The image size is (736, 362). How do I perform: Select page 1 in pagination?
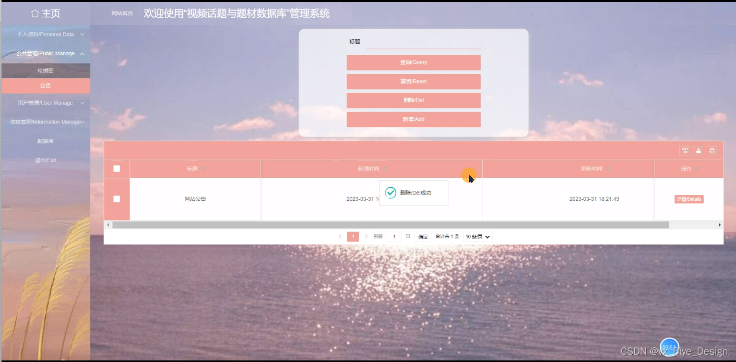(353, 237)
